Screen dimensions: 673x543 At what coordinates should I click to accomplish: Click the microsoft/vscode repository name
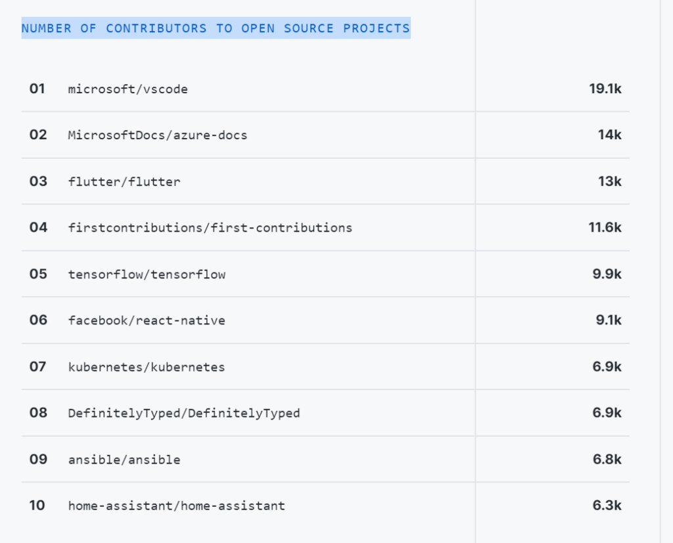pyautogui.click(x=128, y=89)
